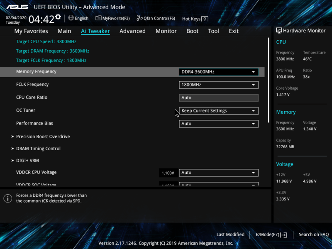Click MyFavorite(F3) button
This screenshot has height=249, width=332.
click(x=112, y=18)
